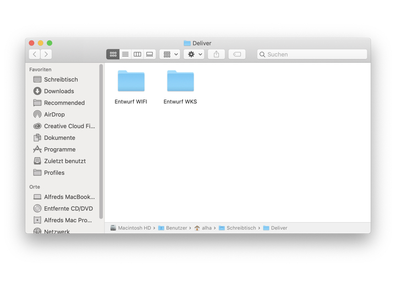Image resolution: width=396 pixels, height=297 pixels.
Task: Minimize the window with yellow button
Action: tap(41, 43)
